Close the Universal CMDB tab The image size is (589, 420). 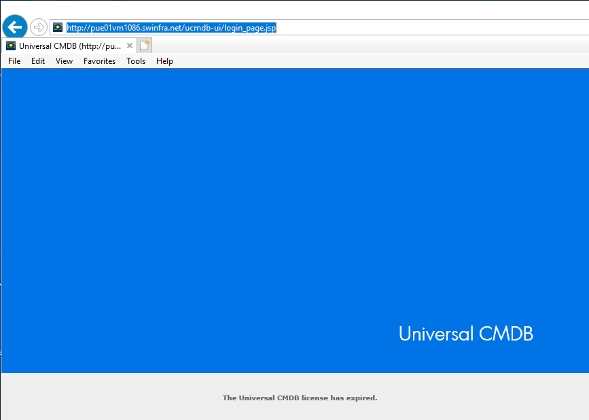(130, 46)
